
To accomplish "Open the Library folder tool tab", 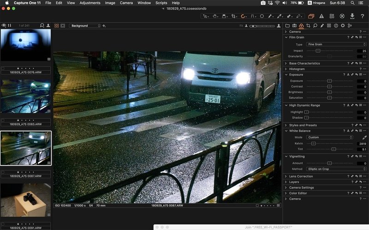I will (287, 26).
